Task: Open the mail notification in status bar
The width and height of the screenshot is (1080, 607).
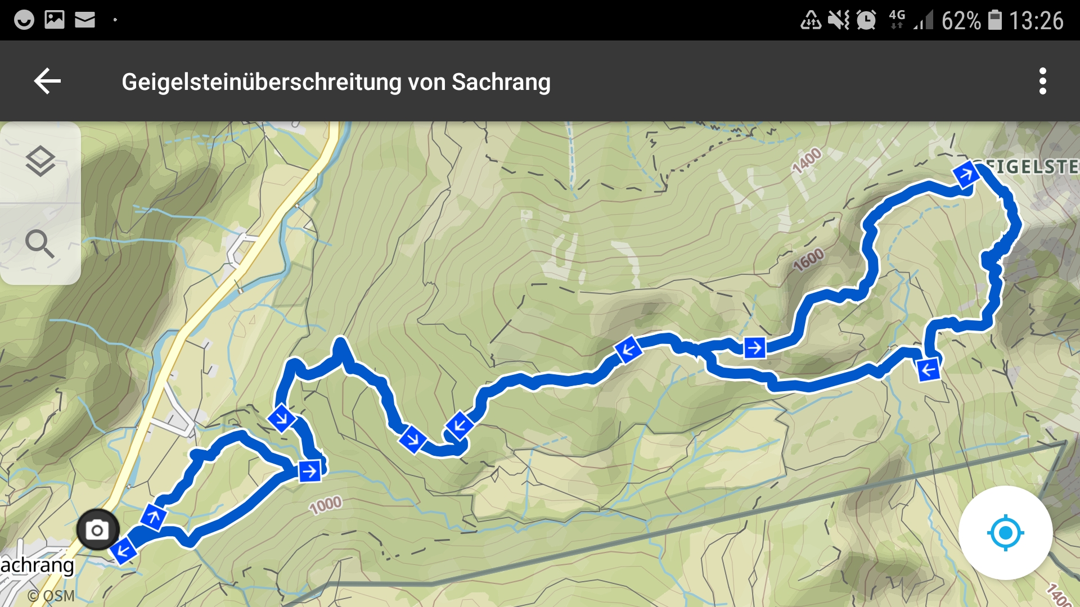Action: pos(85,20)
